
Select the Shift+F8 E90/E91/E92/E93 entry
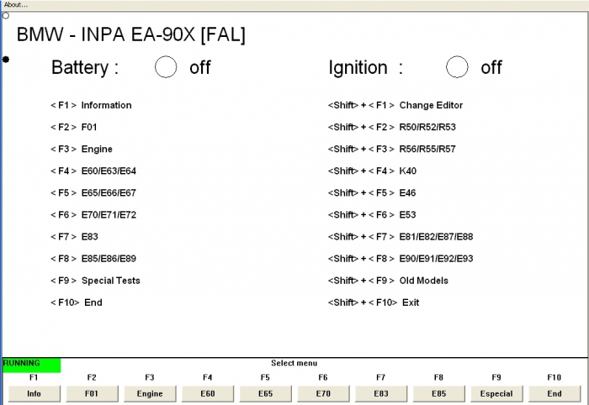pos(401,259)
